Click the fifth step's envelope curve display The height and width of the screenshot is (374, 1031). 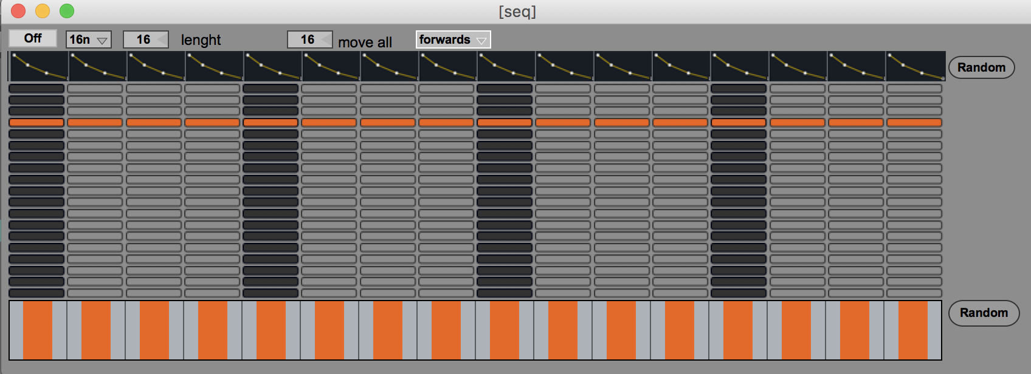click(x=272, y=66)
